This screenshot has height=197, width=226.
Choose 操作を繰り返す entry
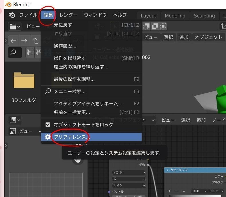pyautogui.click(x=91, y=58)
